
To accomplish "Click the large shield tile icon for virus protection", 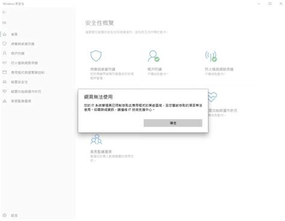I will (x=96, y=56).
